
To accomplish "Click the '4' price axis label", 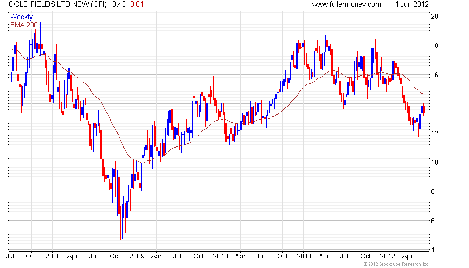I will coord(433,250).
